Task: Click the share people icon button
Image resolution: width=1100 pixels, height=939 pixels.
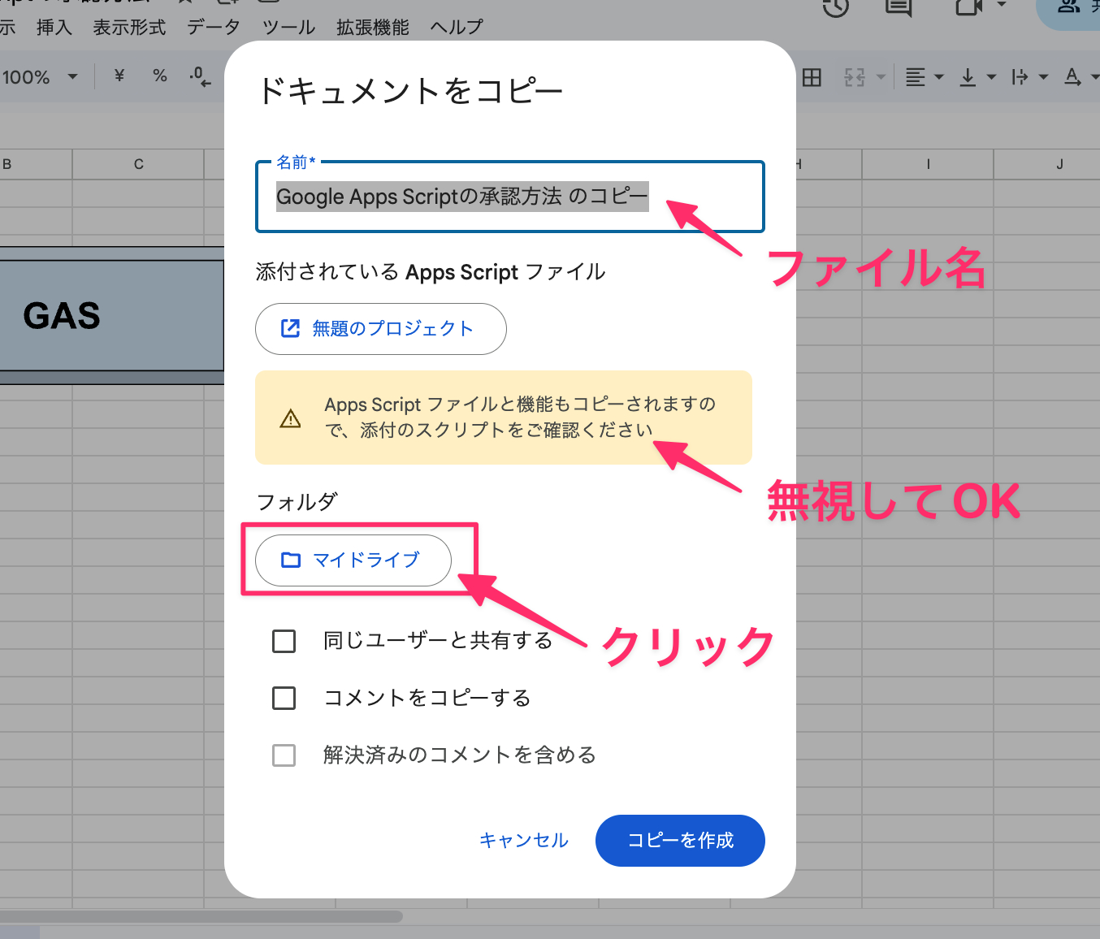Action: click(1068, 8)
